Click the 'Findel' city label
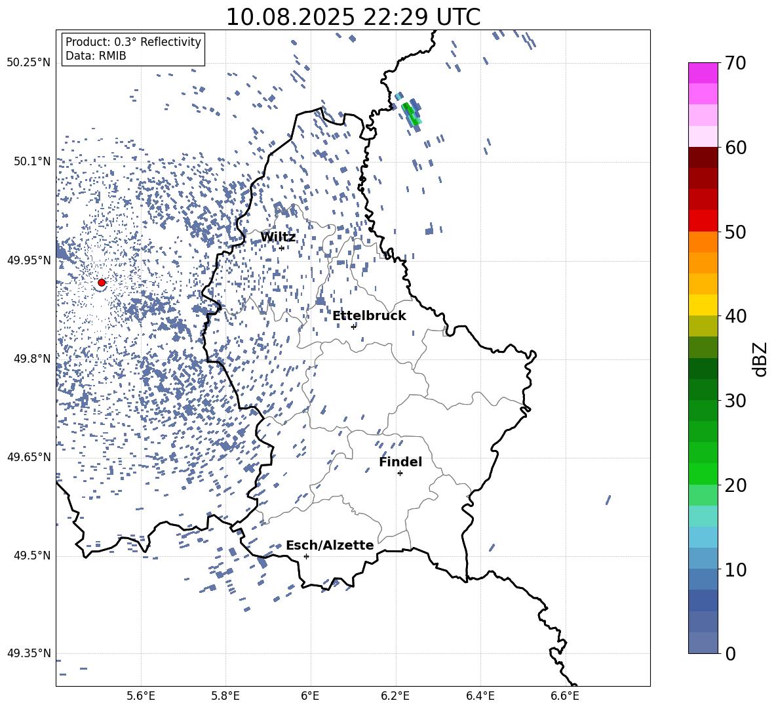This screenshot has width=776, height=709. (400, 462)
